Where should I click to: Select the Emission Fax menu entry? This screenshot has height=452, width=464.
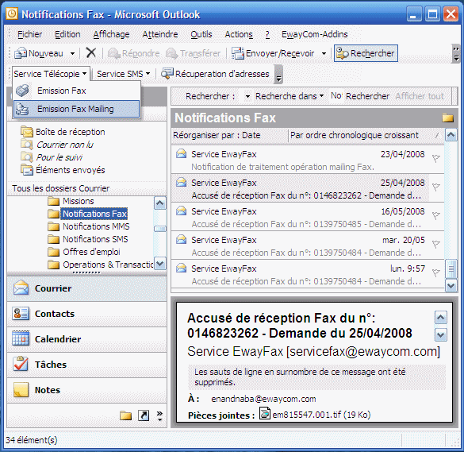pyautogui.click(x=76, y=91)
